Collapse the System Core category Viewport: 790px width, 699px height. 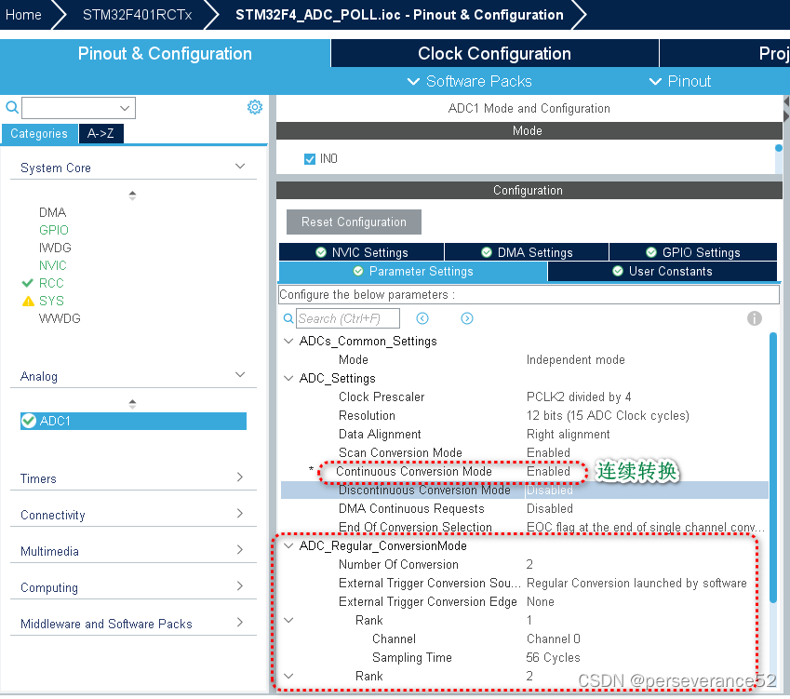pyautogui.click(x=240, y=166)
